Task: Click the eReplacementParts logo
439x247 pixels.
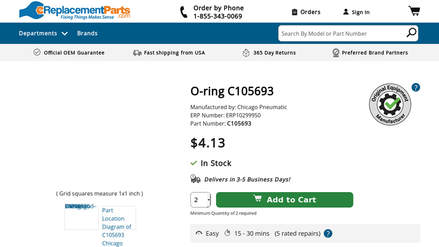Action: pos(75,10)
